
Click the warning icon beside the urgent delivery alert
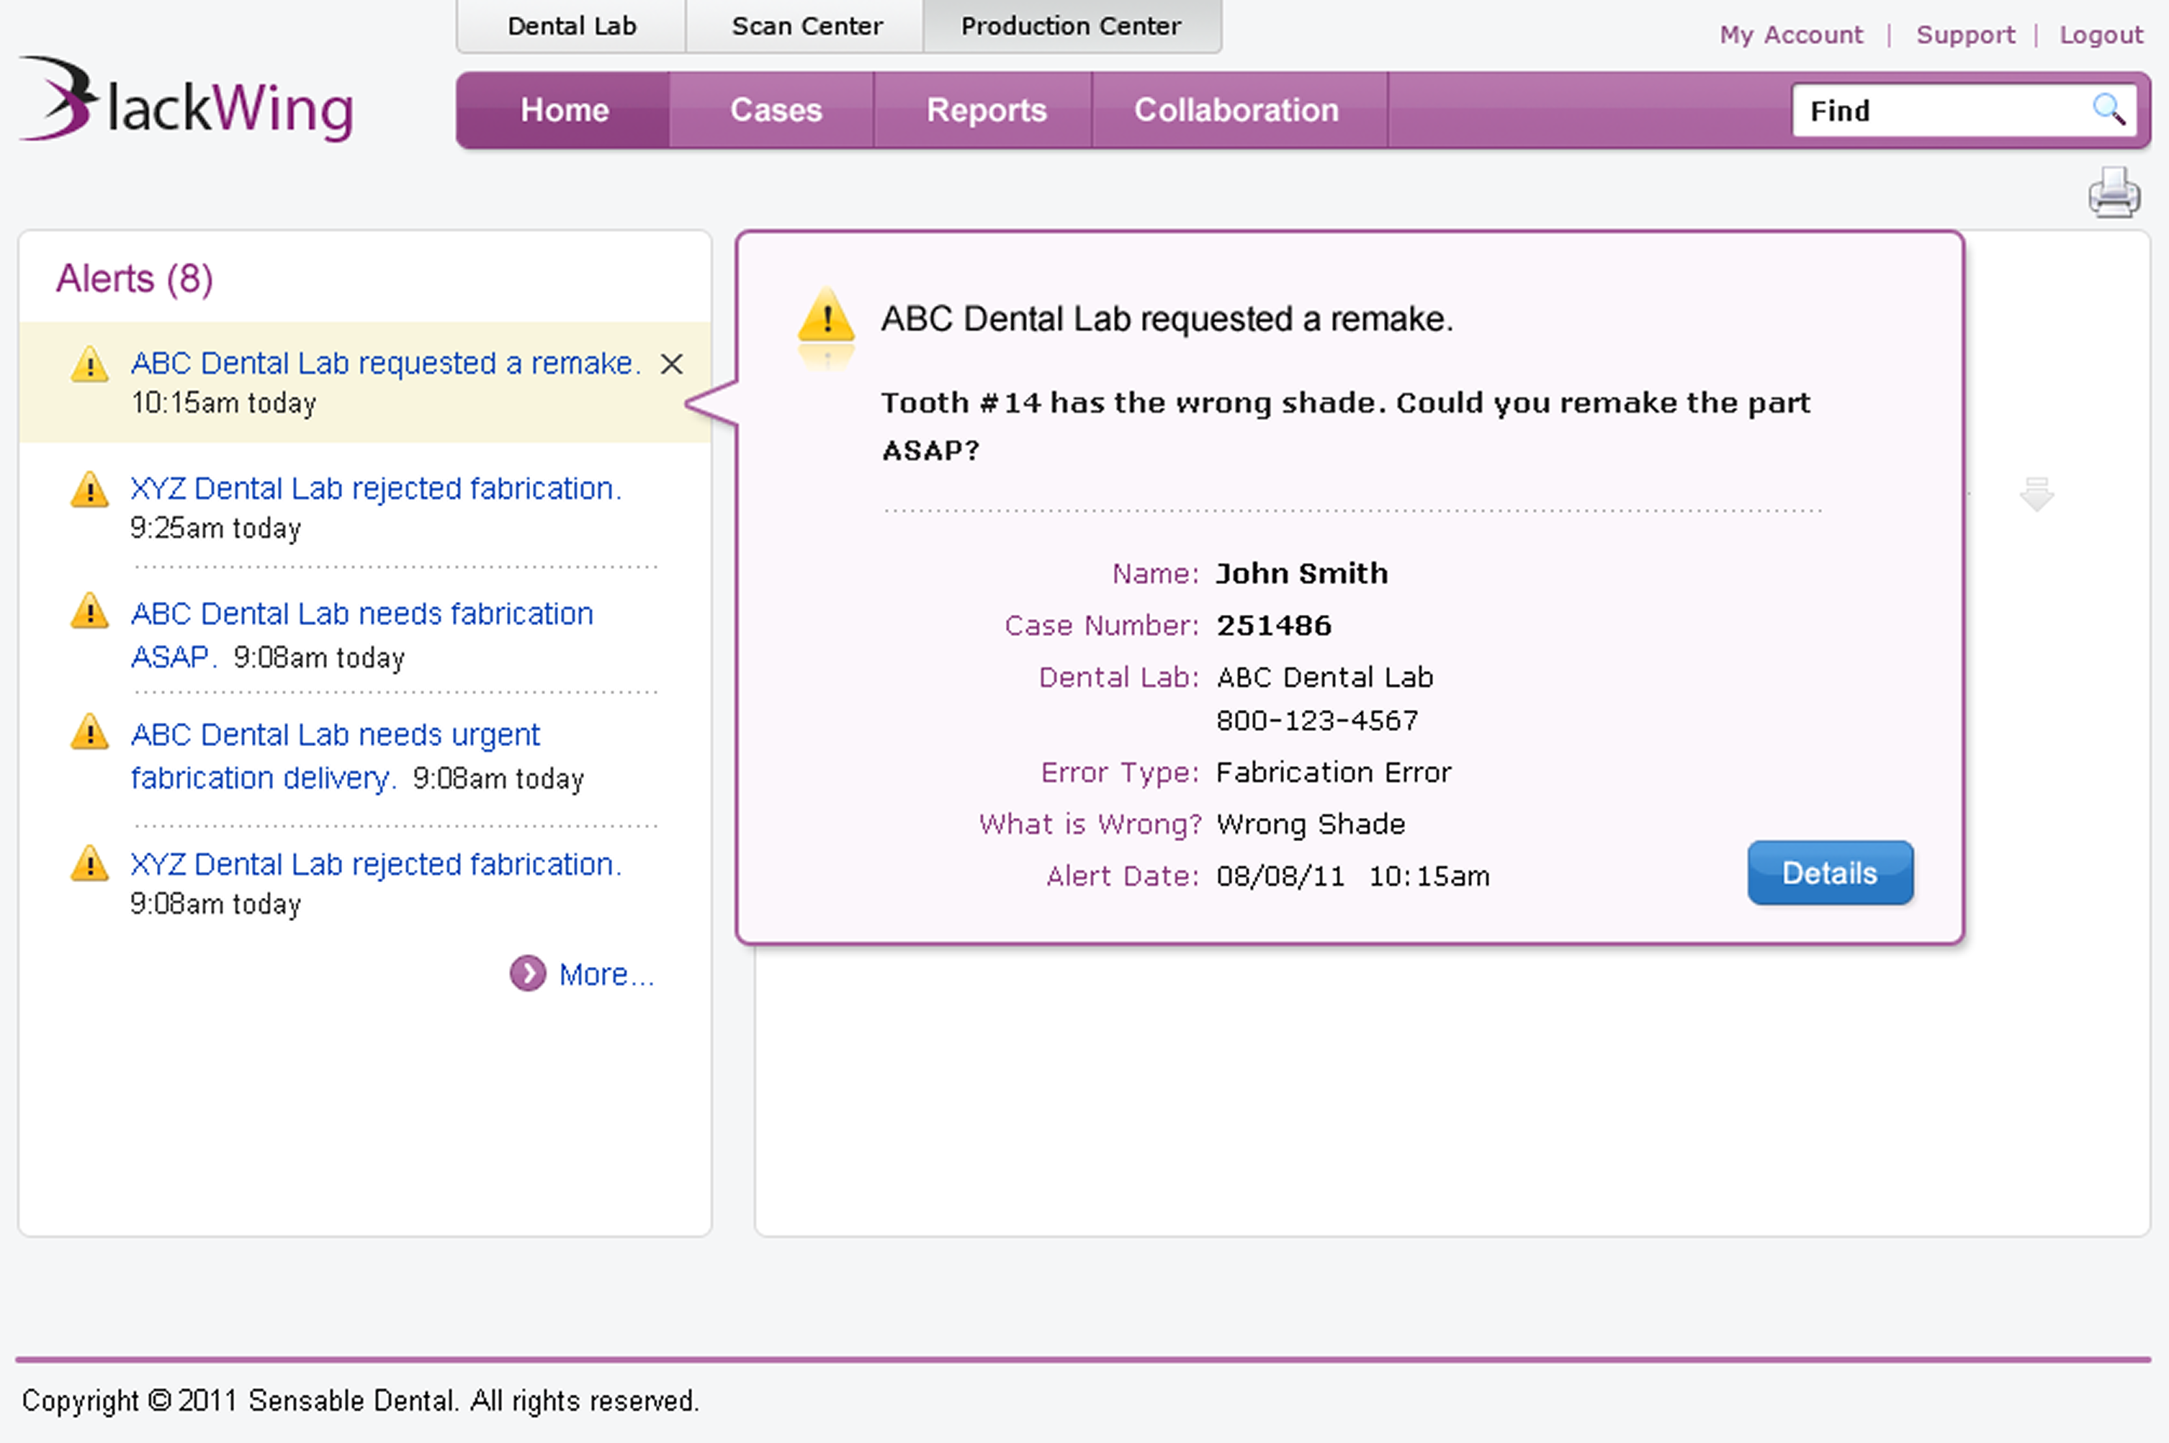pyautogui.click(x=89, y=732)
